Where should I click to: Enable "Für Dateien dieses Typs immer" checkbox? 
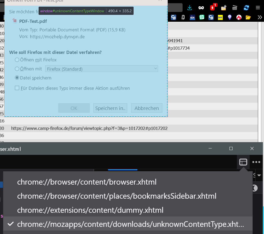[17, 88]
